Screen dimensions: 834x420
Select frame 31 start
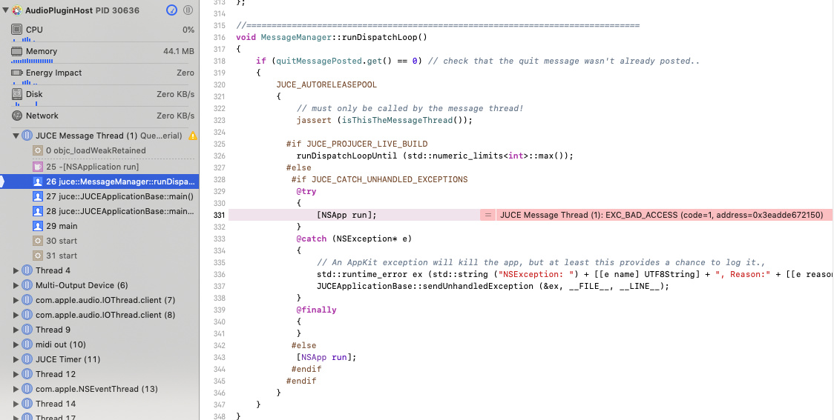[99, 256]
